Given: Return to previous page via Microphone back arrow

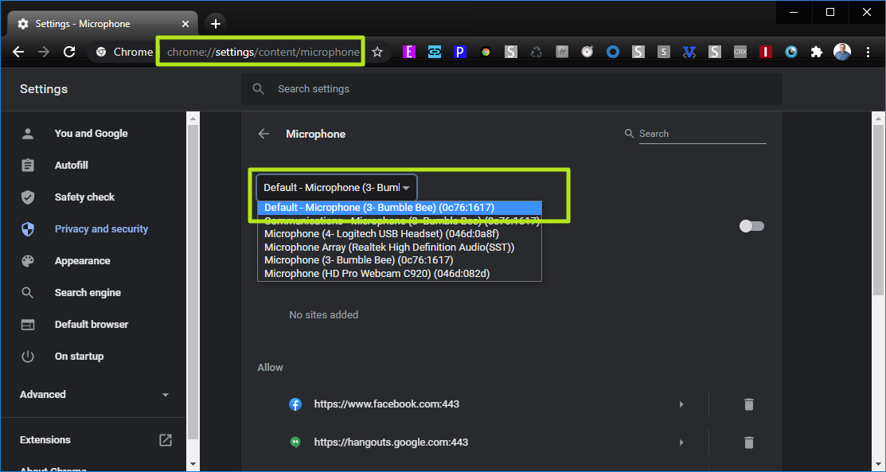Looking at the screenshot, I should point(263,134).
